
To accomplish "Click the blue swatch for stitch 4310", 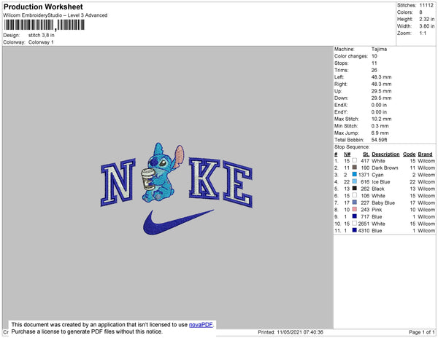I will click(355, 230).
